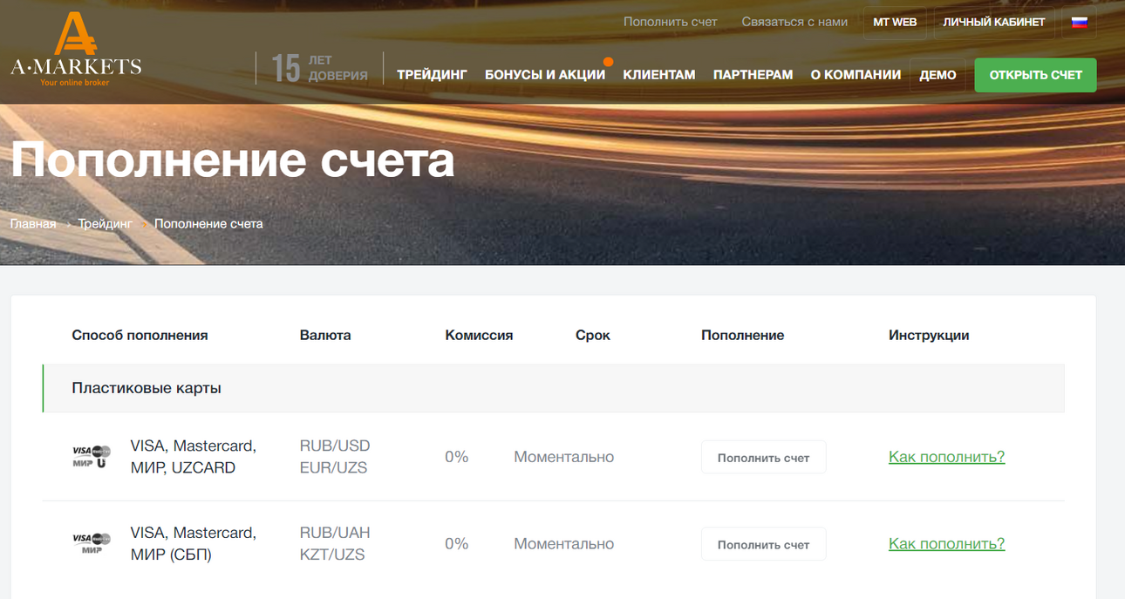This screenshot has width=1125, height=599.
Task: Go to Главная breadcrumb
Action: point(33,224)
